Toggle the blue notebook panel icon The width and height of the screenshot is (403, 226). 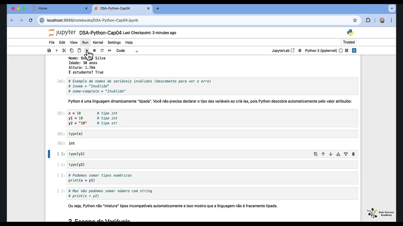[354, 51]
